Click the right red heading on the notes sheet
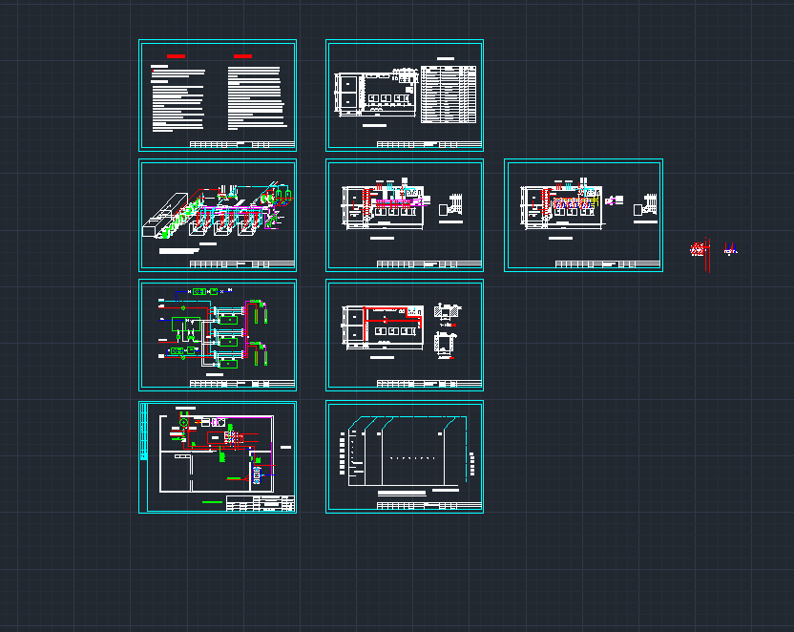Viewport: 794px width, 632px height. click(242, 56)
